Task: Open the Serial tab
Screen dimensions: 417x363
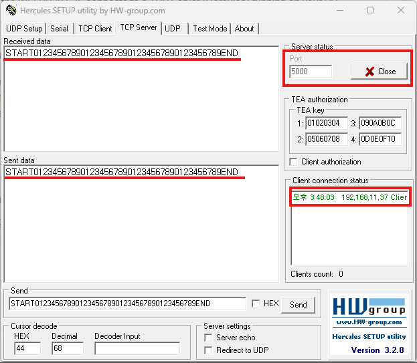Action: click(60, 29)
